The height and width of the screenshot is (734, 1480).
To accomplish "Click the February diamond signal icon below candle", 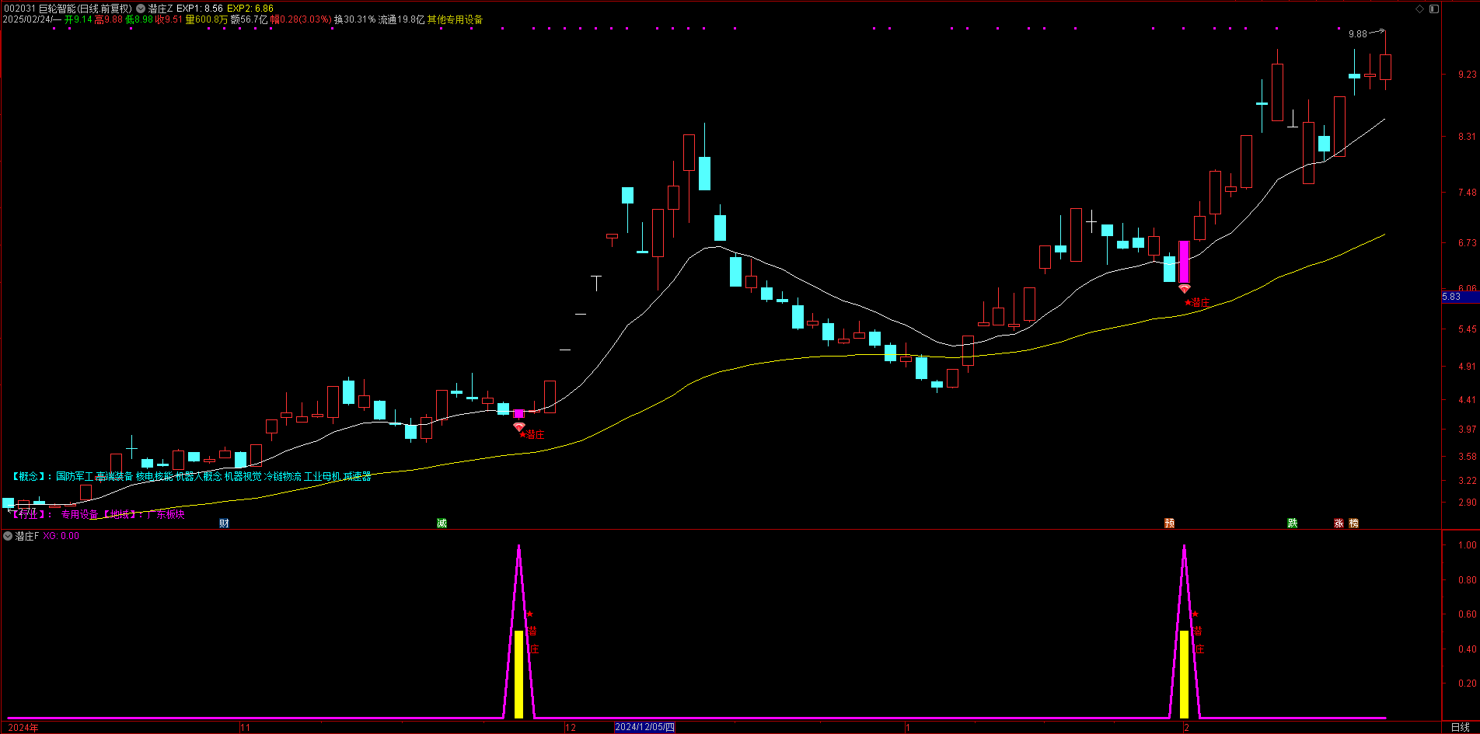I will tap(1184, 289).
